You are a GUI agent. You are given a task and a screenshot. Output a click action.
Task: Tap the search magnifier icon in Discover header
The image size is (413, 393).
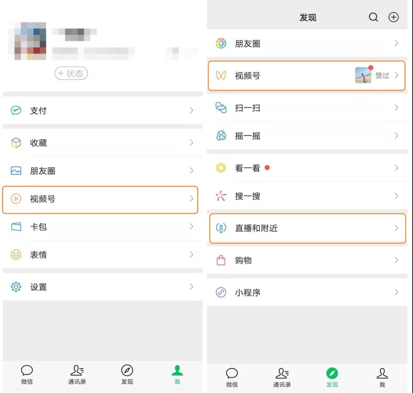(x=373, y=17)
